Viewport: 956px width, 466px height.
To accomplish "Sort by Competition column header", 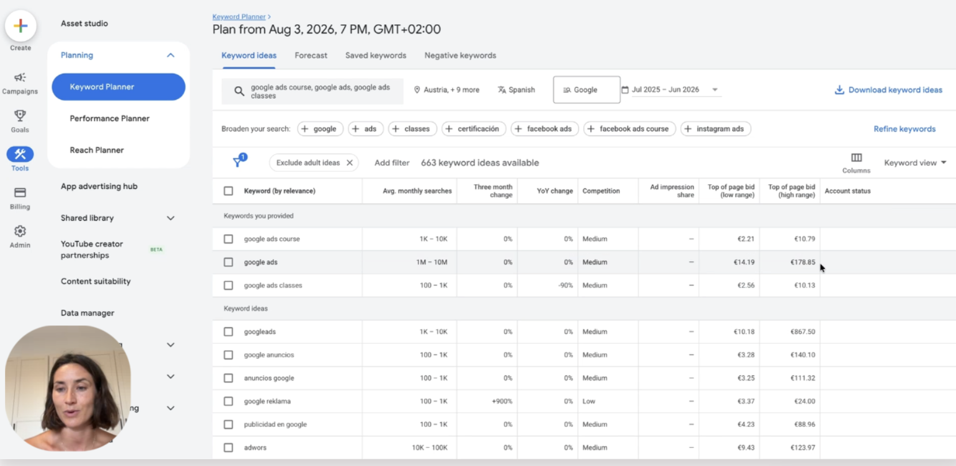I will click(x=601, y=191).
